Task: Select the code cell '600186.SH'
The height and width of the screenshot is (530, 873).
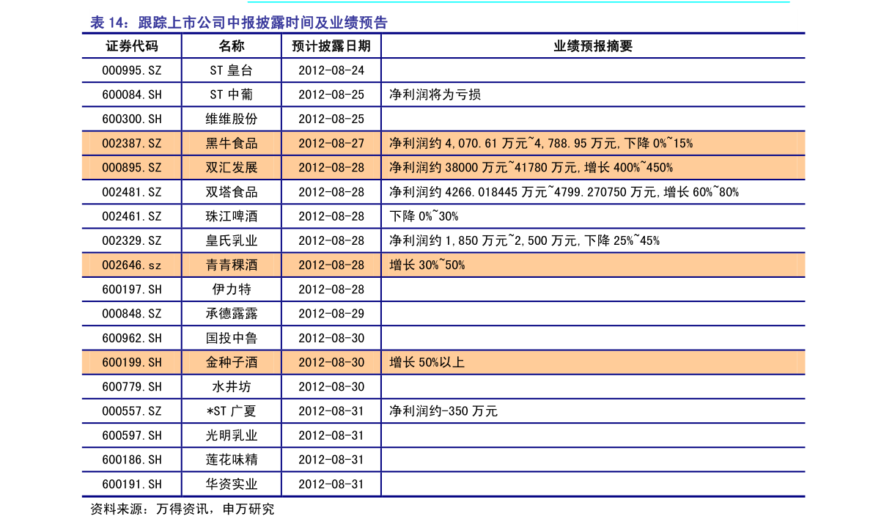Action: (x=132, y=460)
